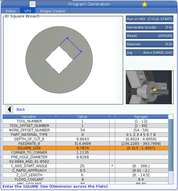Click the range [0.315 - 1.4567]
Viewport: 178px width, 191px height.
[141, 148]
